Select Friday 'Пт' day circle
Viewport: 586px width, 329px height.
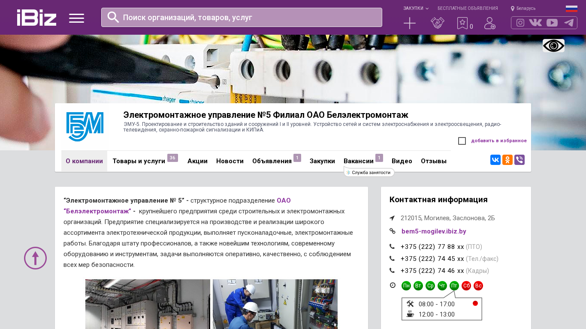point(454,286)
